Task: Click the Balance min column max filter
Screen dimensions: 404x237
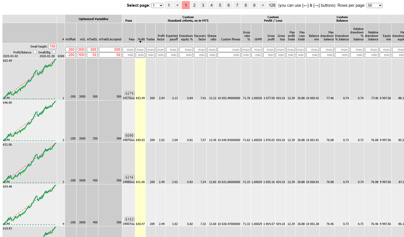Action: pos(313,49)
